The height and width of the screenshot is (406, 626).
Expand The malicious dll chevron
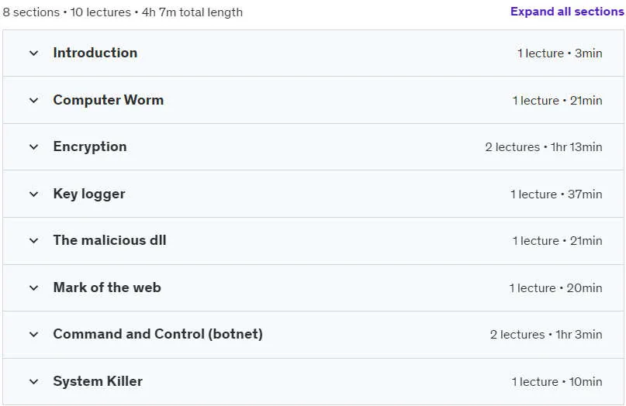click(x=34, y=240)
